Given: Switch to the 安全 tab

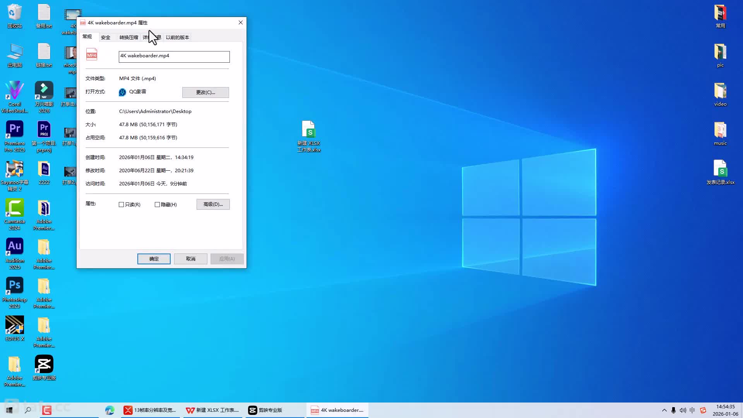Looking at the screenshot, I should click(x=106, y=38).
